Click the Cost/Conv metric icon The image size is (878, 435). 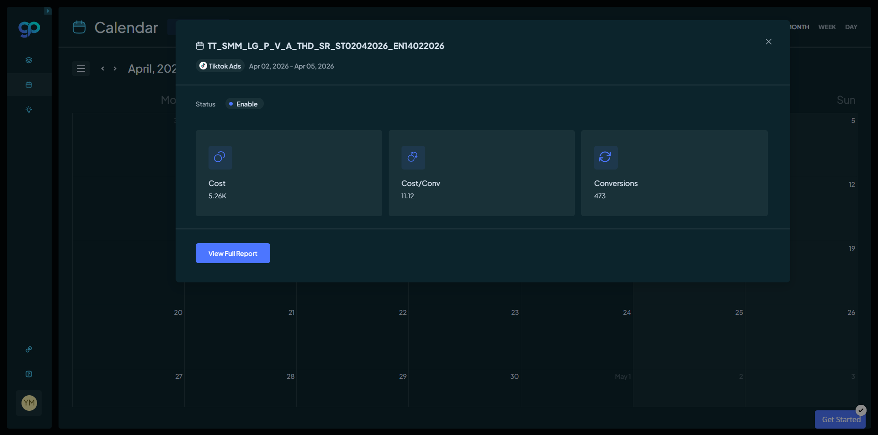point(413,157)
